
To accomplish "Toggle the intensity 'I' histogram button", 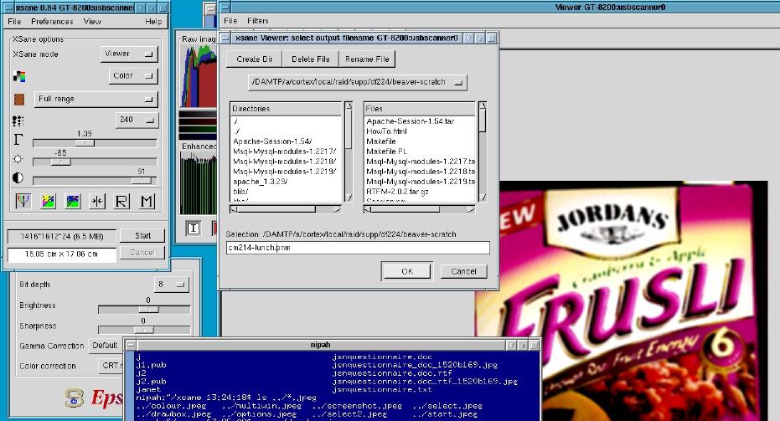I will click(x=193, y=228).
